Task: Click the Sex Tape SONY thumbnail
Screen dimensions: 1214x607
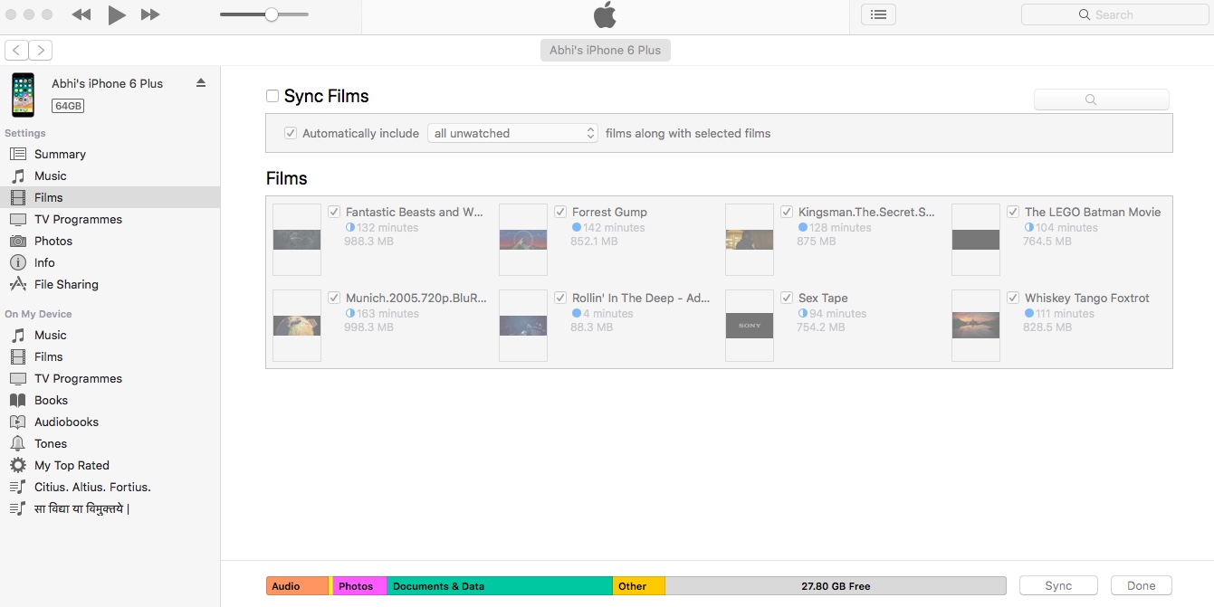Action: coord(750,326)
